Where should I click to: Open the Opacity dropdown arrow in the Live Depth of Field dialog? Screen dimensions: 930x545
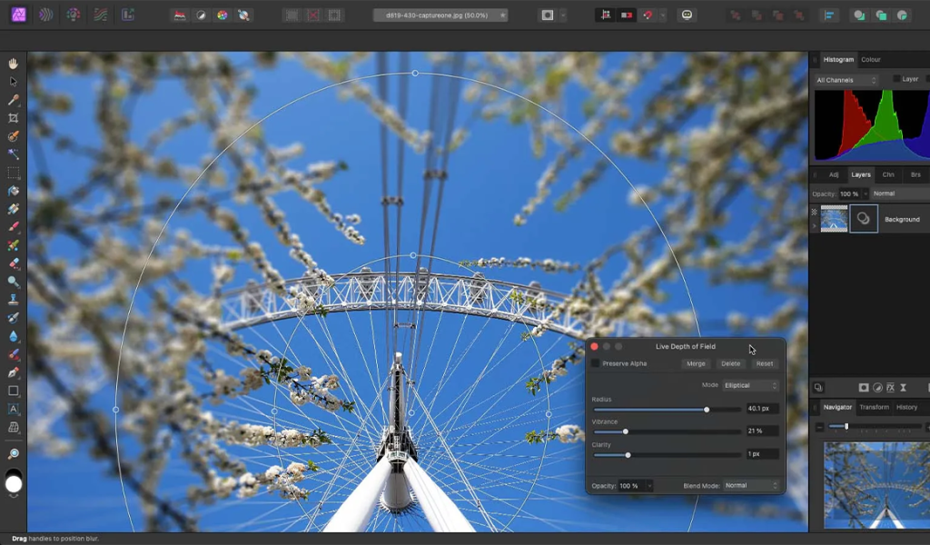(x=649, y=486)
